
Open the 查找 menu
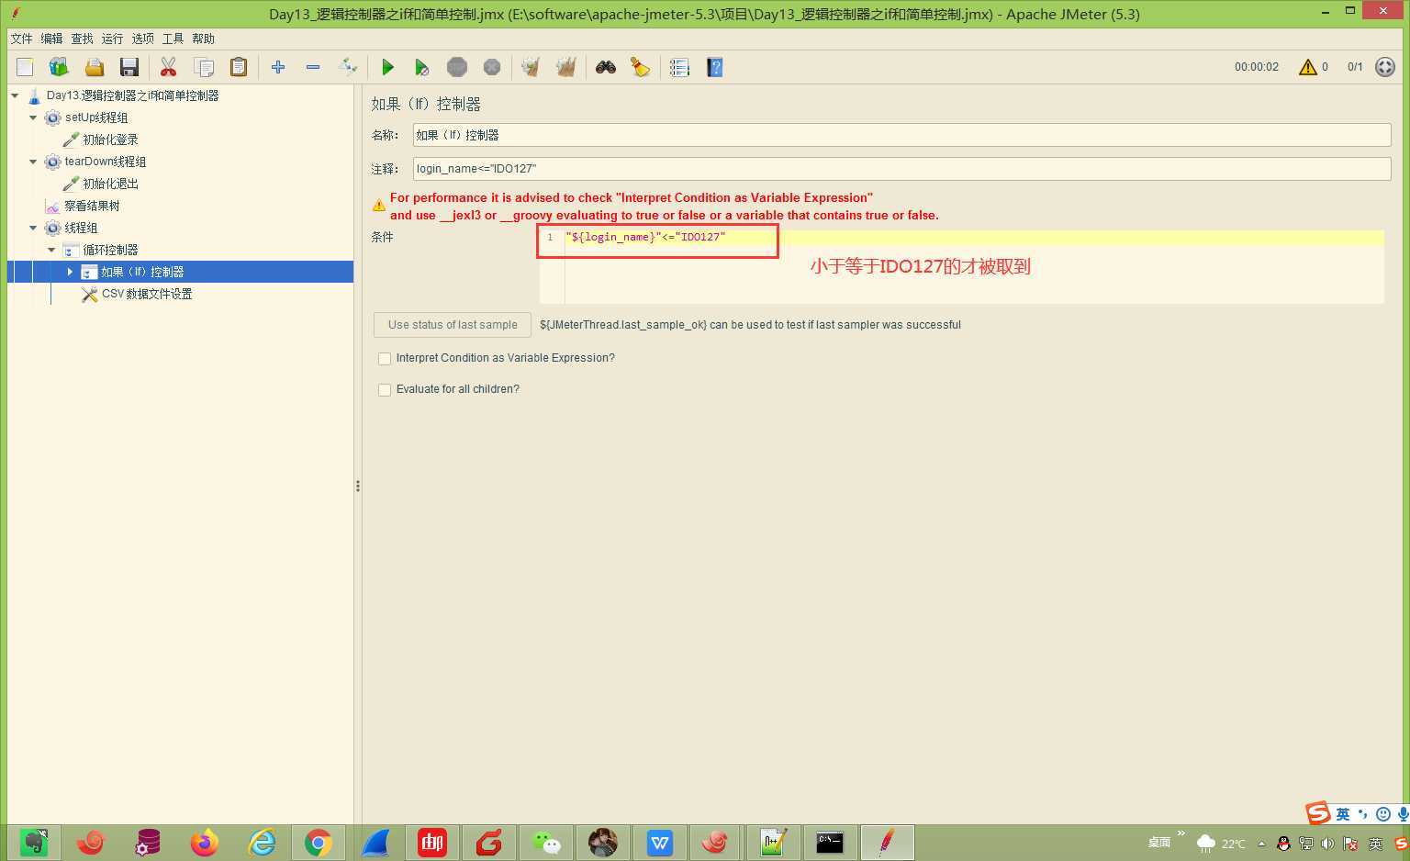[82, 39]
